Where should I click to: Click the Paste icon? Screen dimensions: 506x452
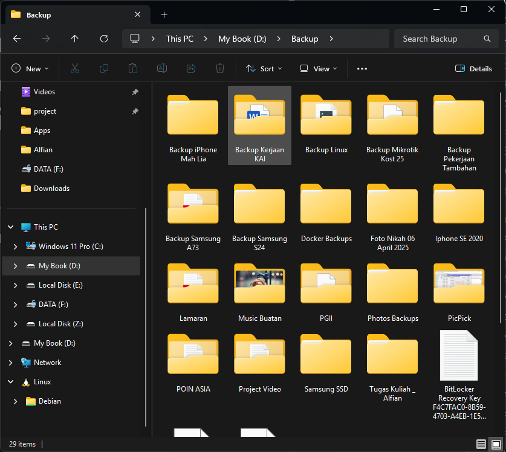(x=132, y=68)
